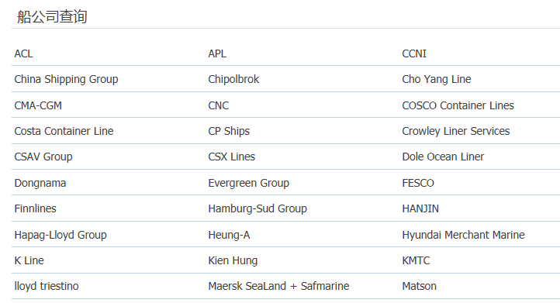Open the CMA-CGM carrier page

click(x=38, y=105)
